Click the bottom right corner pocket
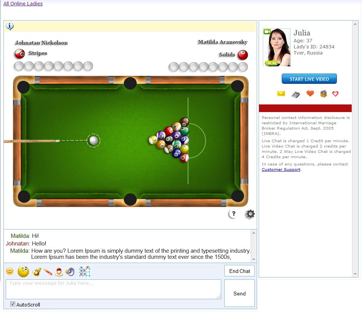The height and width of the screenshot is (324, 362). tap(238, 196)
